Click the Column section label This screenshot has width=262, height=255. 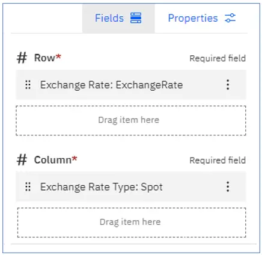pyautogui.click(x=53, y=160)
